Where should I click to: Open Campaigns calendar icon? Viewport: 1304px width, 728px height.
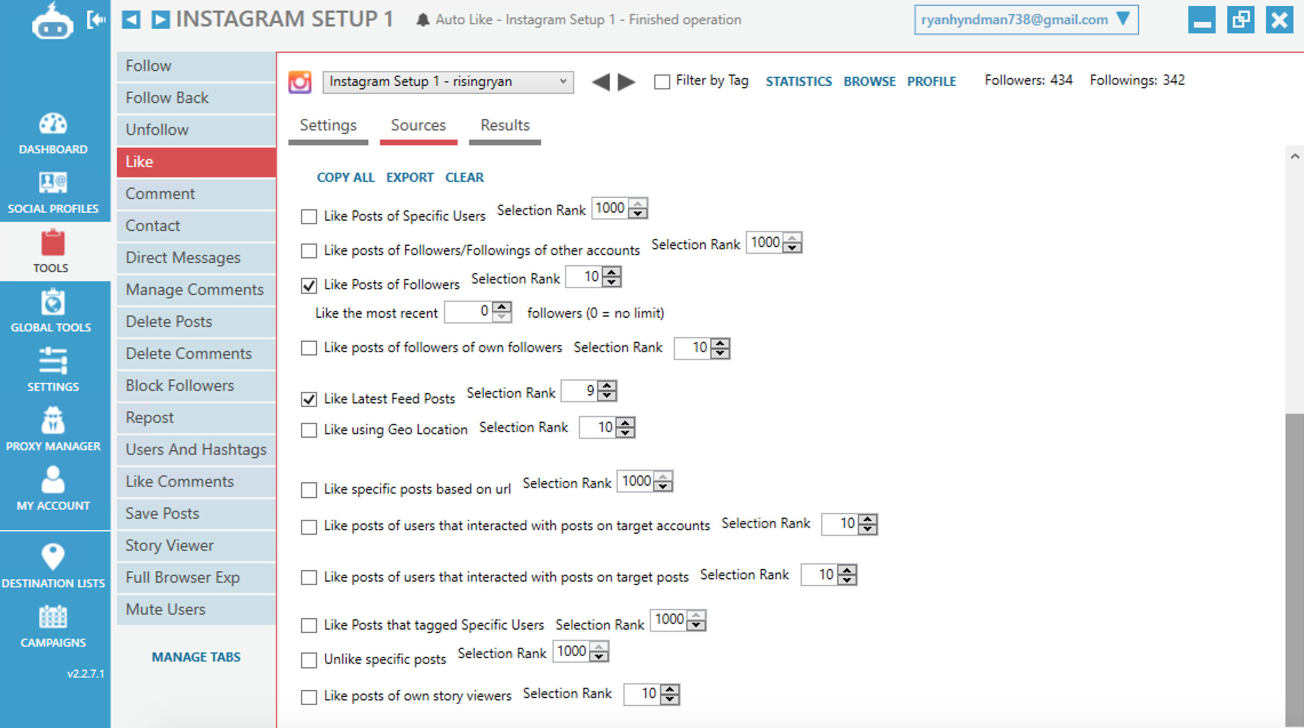coord(53,617)
